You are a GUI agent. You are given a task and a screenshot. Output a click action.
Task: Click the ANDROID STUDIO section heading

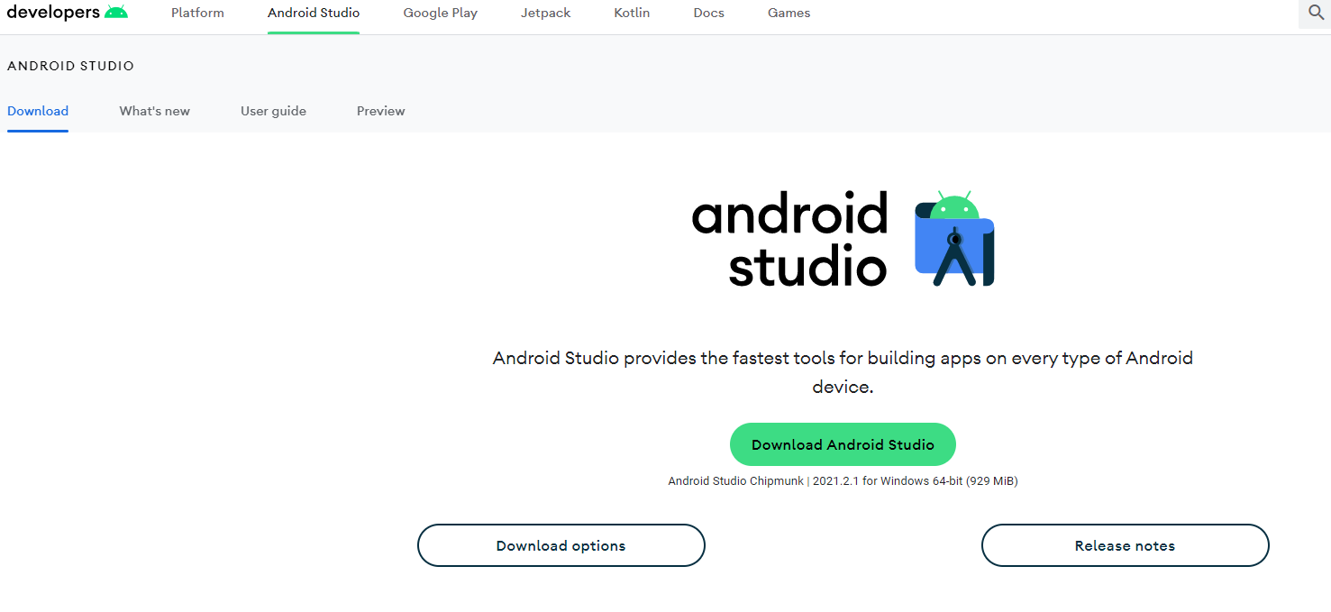(70, 66)
